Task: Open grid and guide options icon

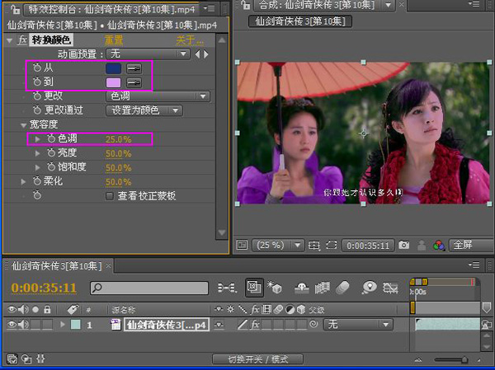Action: [314, 245]
